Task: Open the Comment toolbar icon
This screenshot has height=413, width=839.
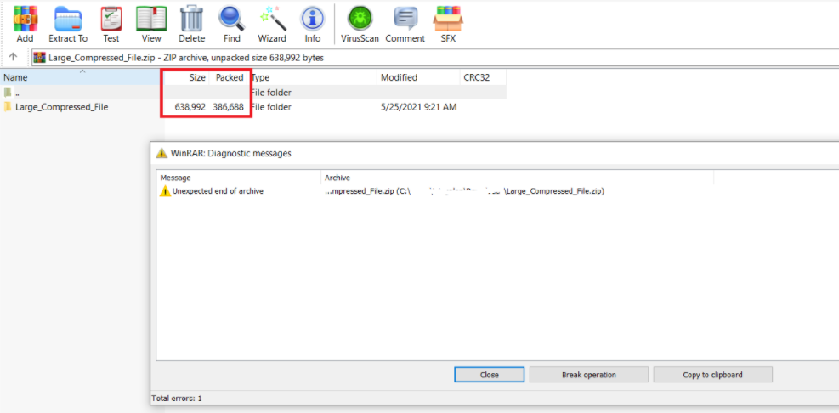Action: [405, 24]
